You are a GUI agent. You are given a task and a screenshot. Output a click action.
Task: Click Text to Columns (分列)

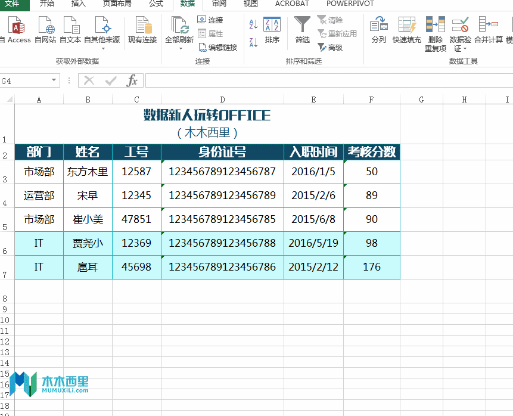tap(379, 30)
